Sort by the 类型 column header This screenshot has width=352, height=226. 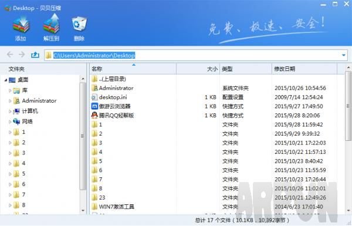point(246,69)
